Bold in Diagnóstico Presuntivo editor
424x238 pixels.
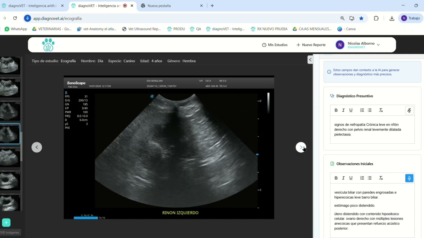[x=336, y=110]
